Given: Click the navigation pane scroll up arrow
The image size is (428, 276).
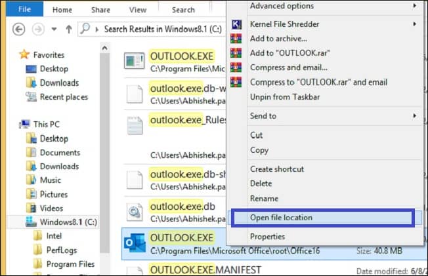Looking at the screenshot, I should [x=104, y=48].
